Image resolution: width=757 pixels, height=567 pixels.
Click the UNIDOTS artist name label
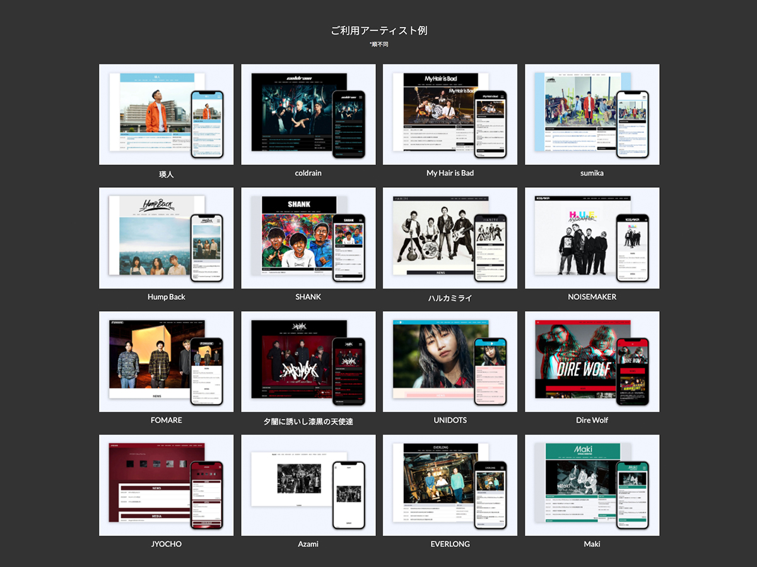450,420
